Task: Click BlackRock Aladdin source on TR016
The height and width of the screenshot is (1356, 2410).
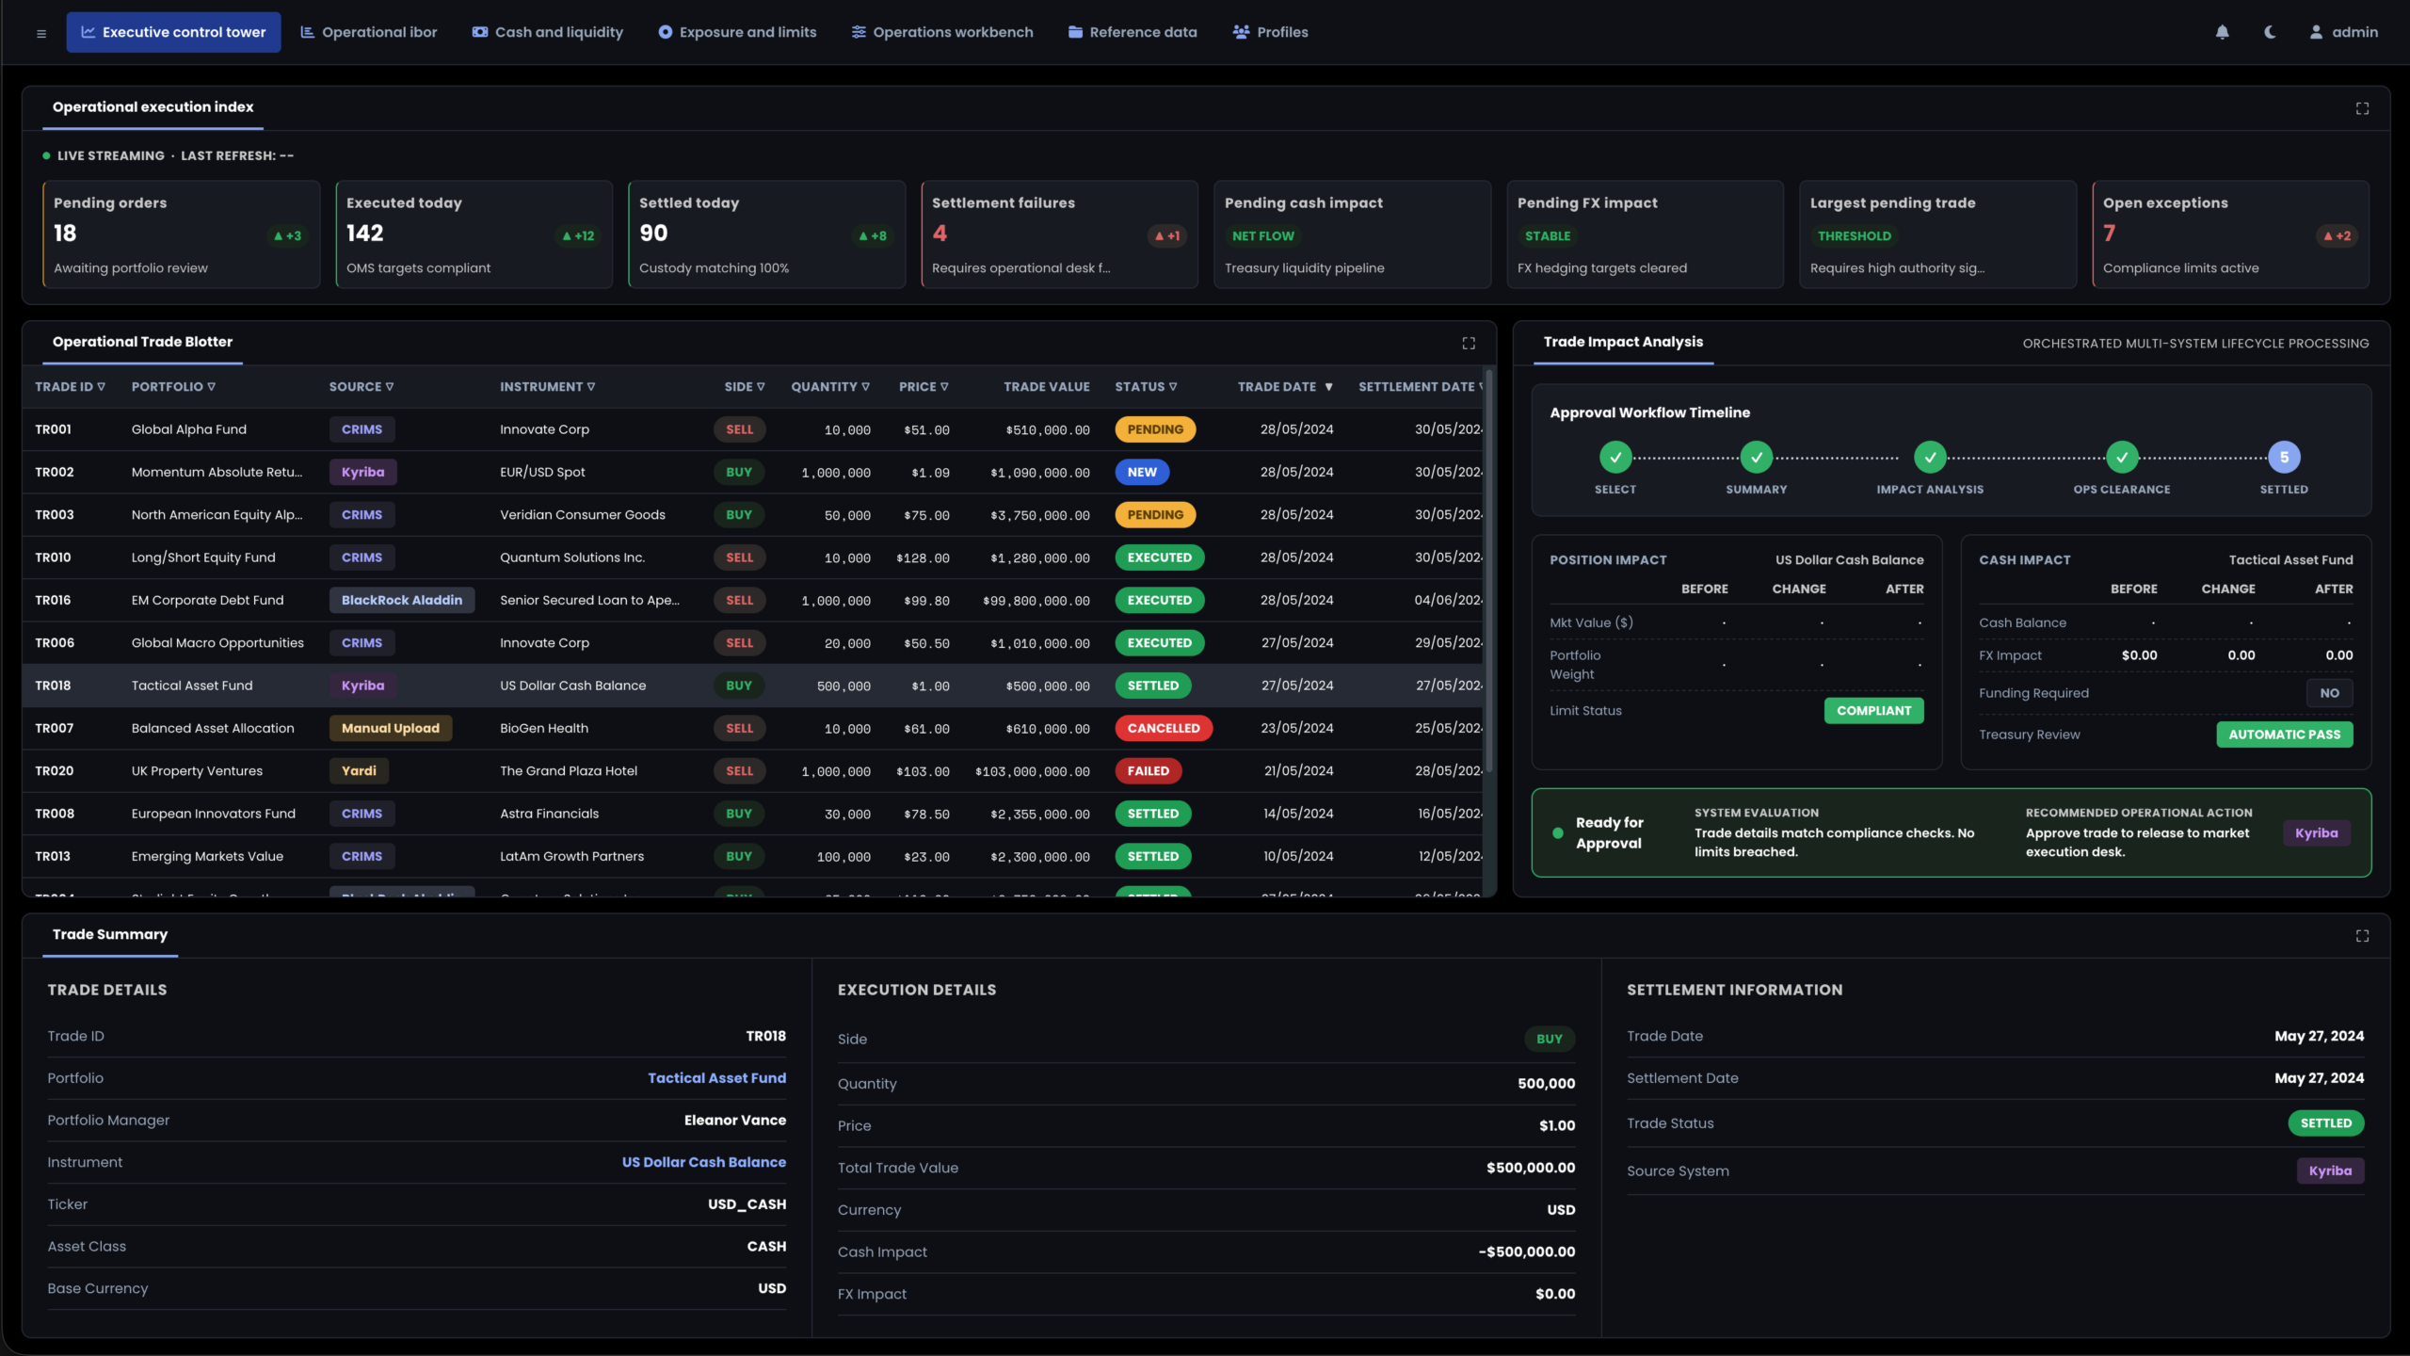Action: pyautogui.click(x=402, y=601)
